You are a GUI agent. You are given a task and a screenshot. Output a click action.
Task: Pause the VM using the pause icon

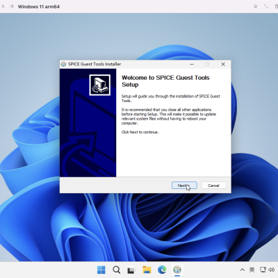(x=3, y=6)
